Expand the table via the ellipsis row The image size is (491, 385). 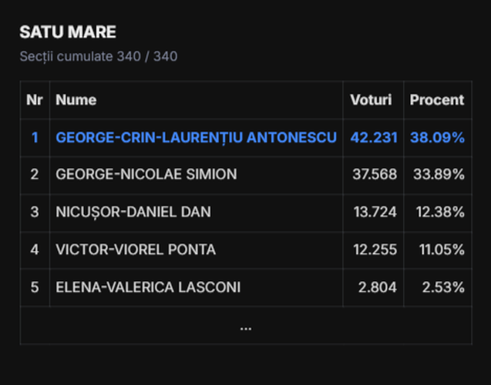pos(246,326)
